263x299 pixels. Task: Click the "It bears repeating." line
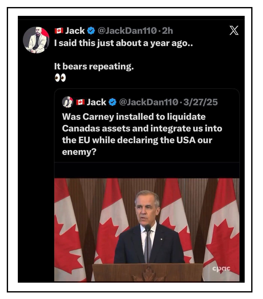click(94, 66)
